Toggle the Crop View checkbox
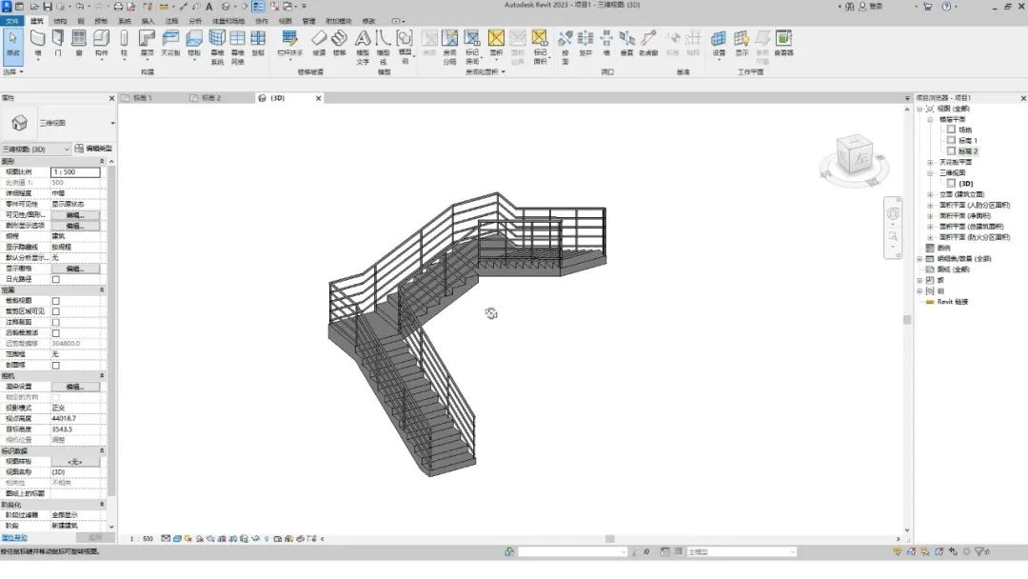1028x579 pixels. click(x=55, y=300)
